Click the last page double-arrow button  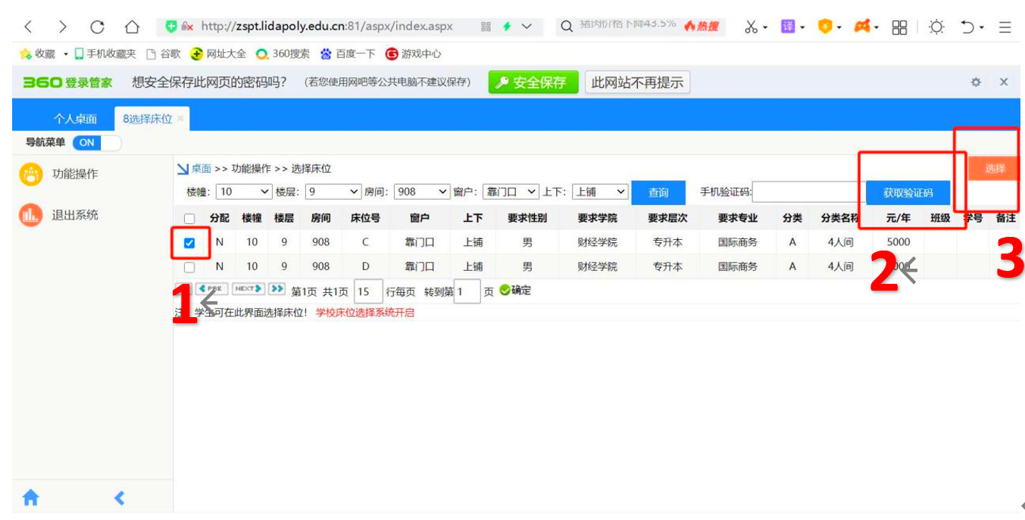point(277,289)
